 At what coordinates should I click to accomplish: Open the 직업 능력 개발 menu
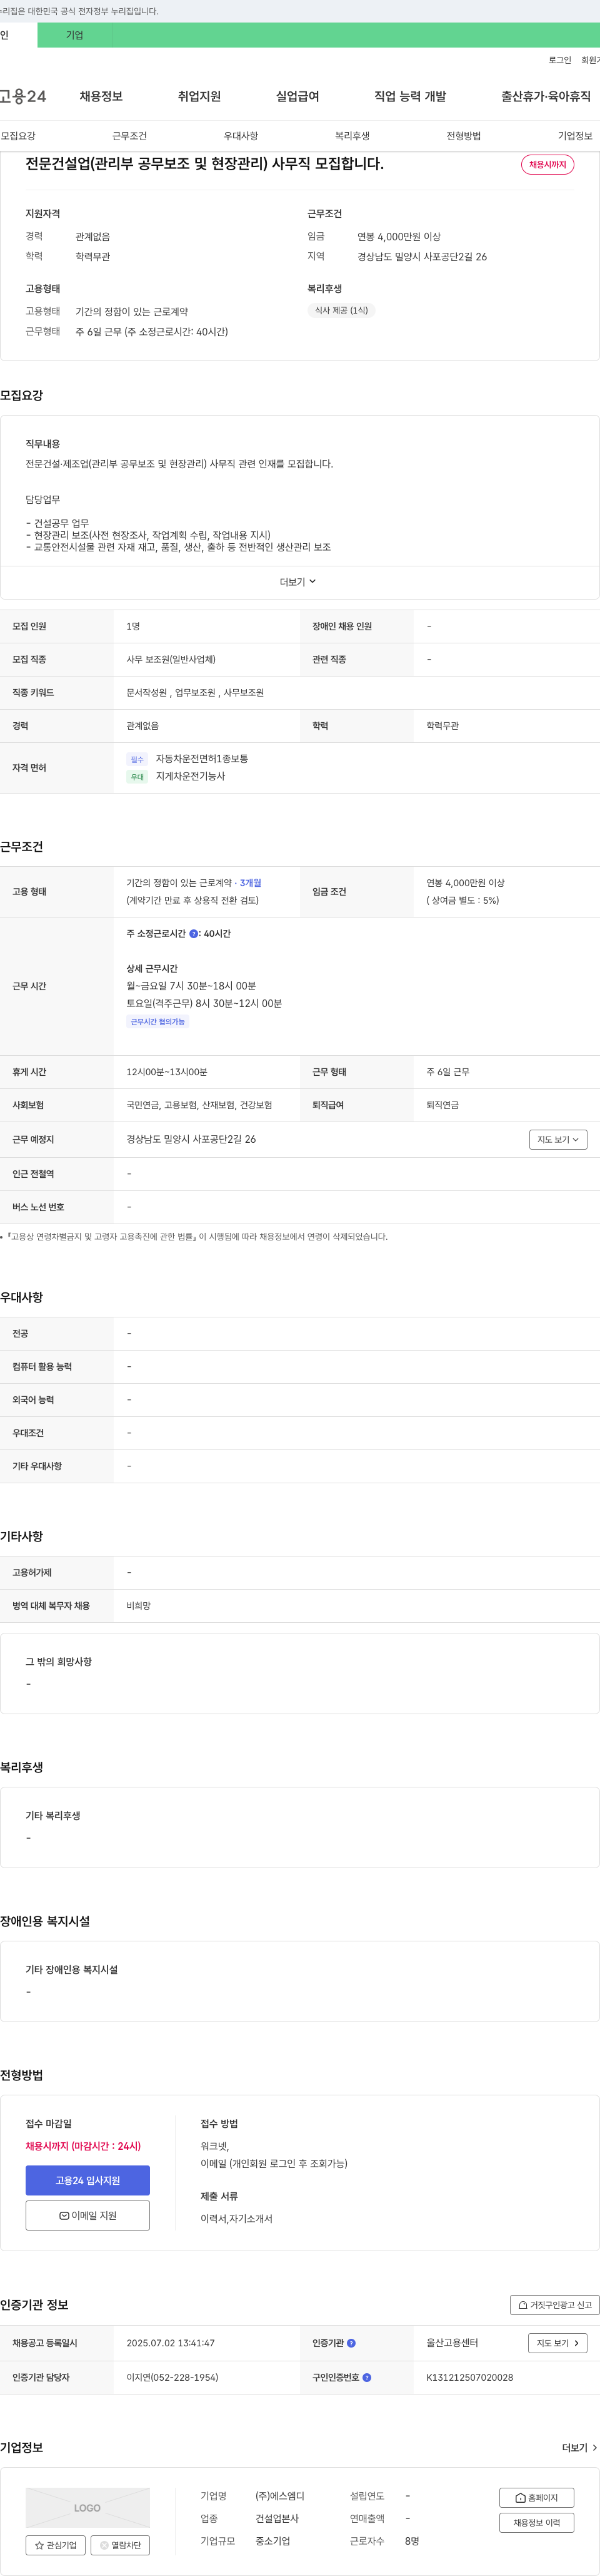(x=411, y=96)
